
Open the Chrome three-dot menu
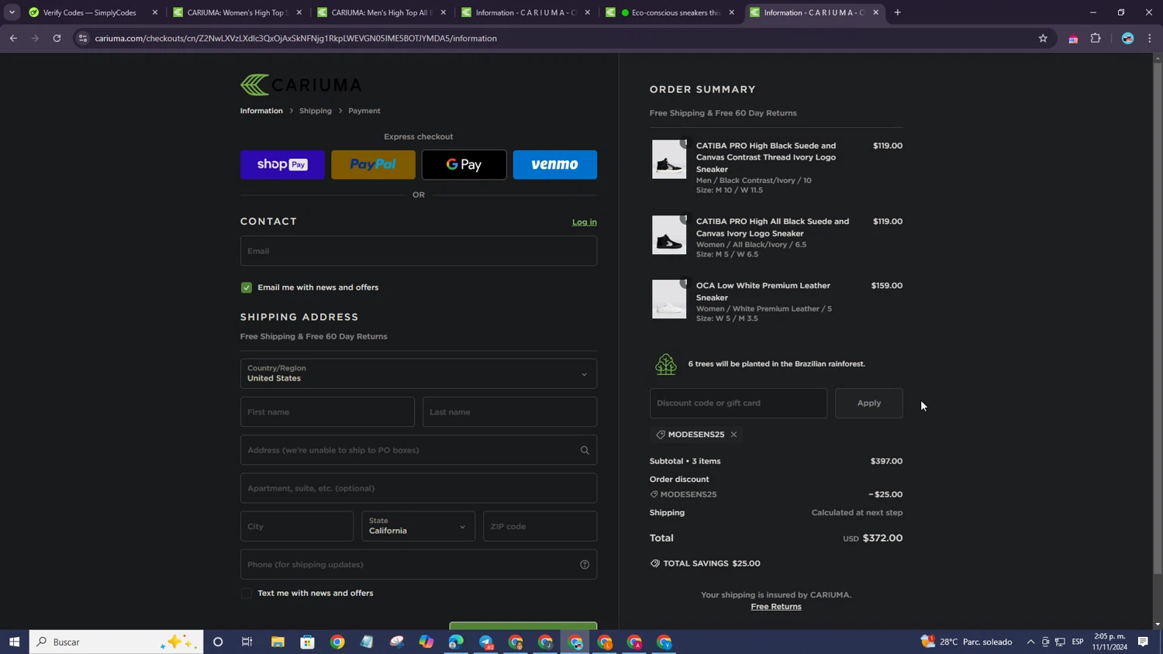click(x=1150, y=38)
